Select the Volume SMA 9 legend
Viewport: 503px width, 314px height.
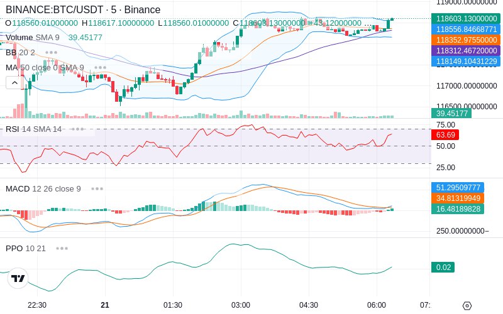pos(33,38)
